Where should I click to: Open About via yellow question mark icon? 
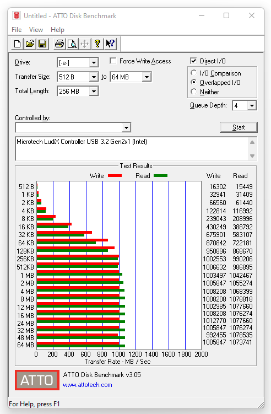click(97, 44)
